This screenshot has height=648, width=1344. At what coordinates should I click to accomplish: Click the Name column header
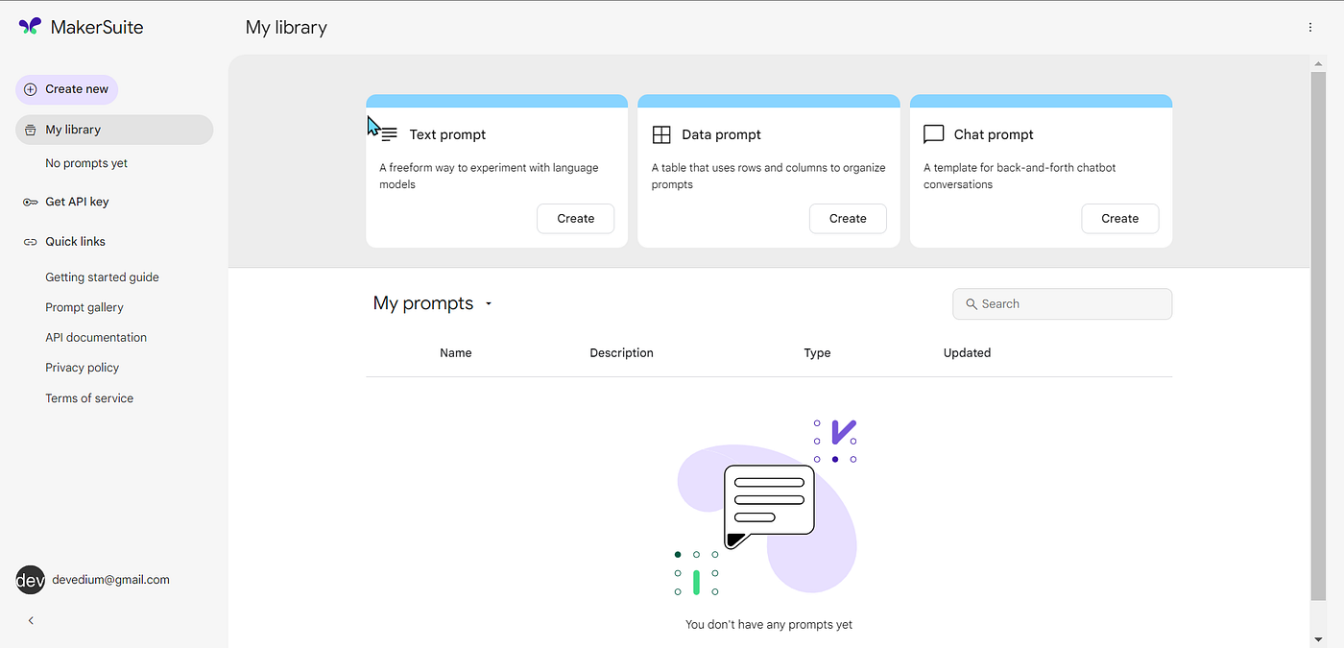coord(456,353)
